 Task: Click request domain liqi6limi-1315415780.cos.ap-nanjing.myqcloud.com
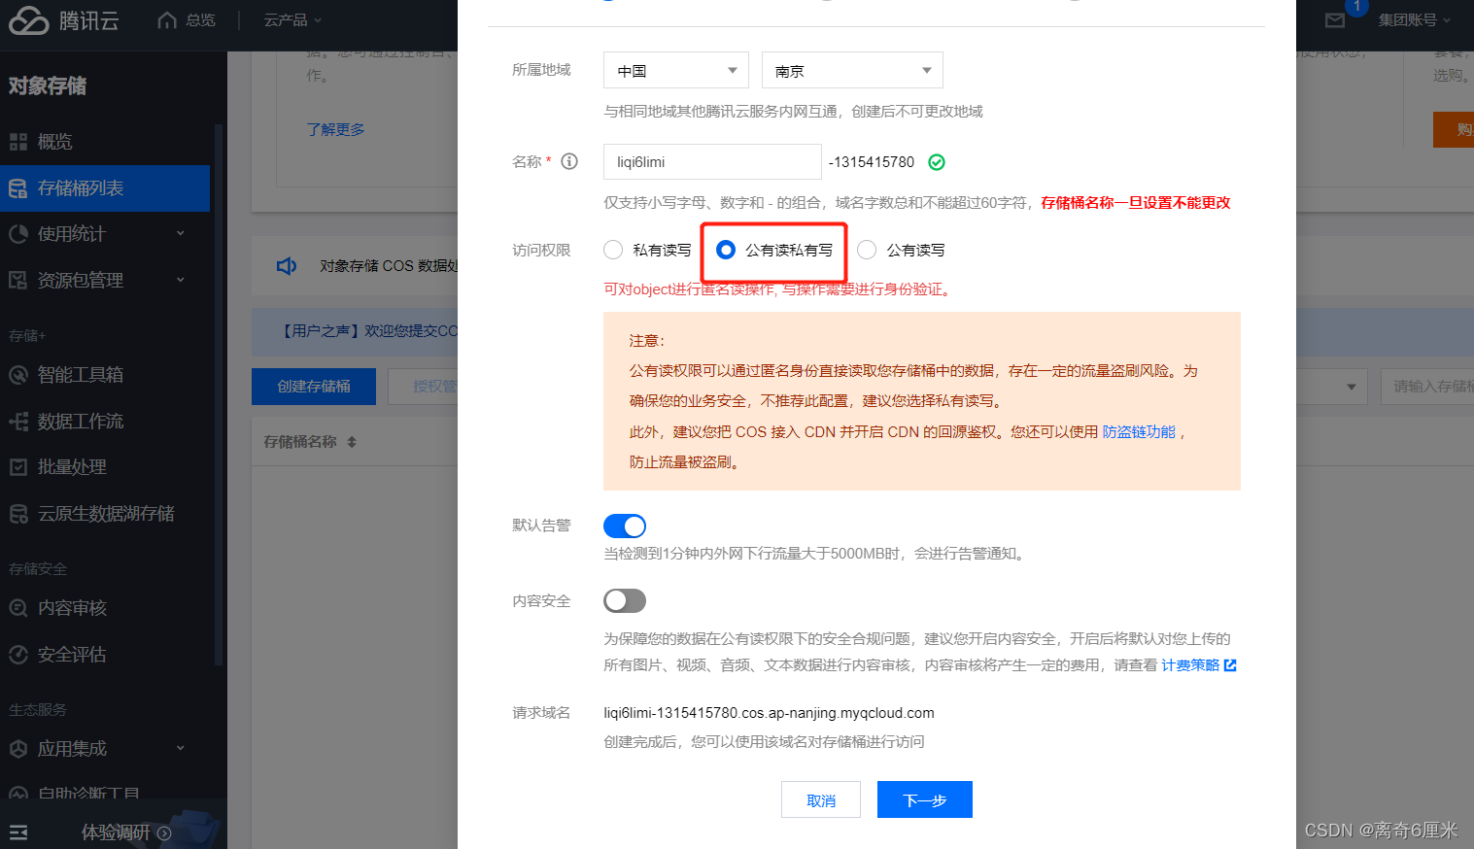tap(769, 713)
